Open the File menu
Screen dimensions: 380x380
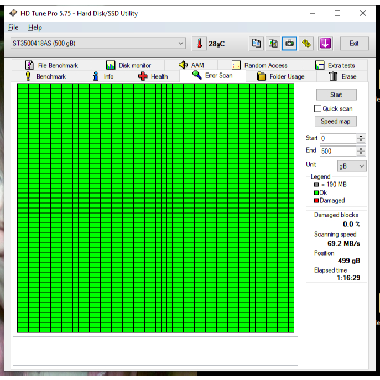point(13,27)
